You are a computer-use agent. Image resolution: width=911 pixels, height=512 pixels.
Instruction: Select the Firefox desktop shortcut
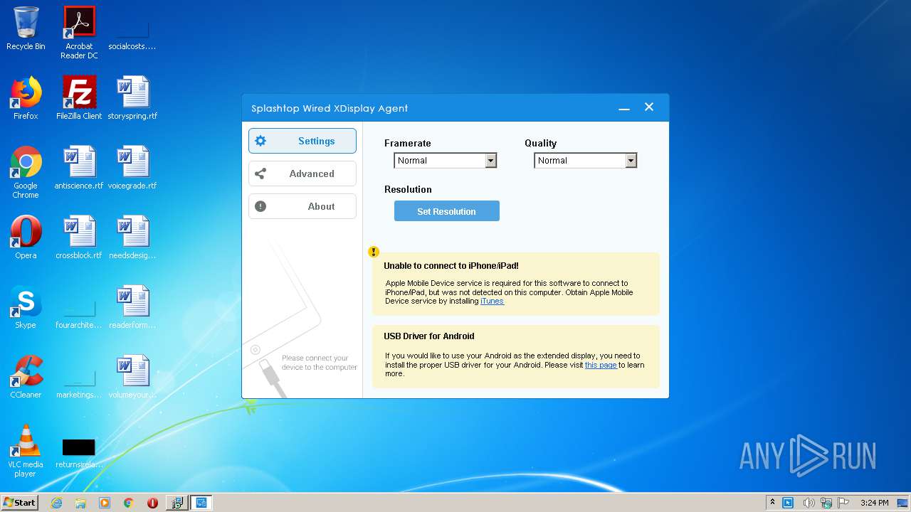26,98
